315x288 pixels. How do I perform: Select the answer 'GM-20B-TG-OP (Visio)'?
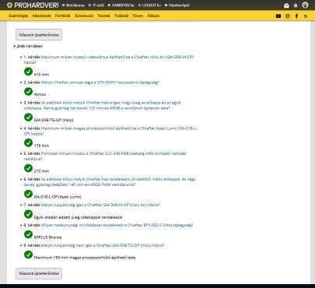[54, 120]
